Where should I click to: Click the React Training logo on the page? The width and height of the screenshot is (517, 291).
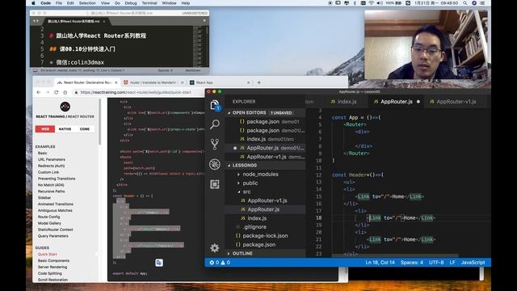click(x=65, y=107)
